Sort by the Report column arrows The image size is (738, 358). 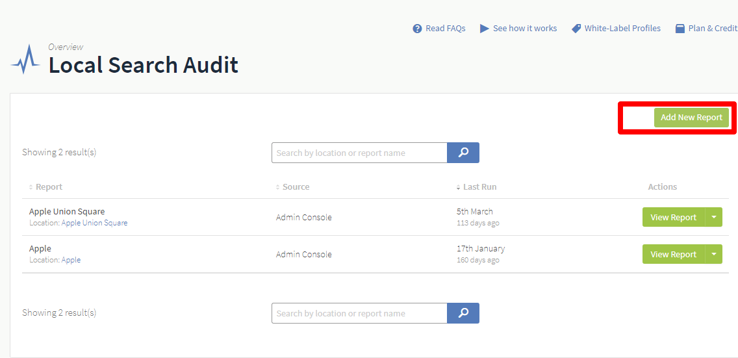31,187
